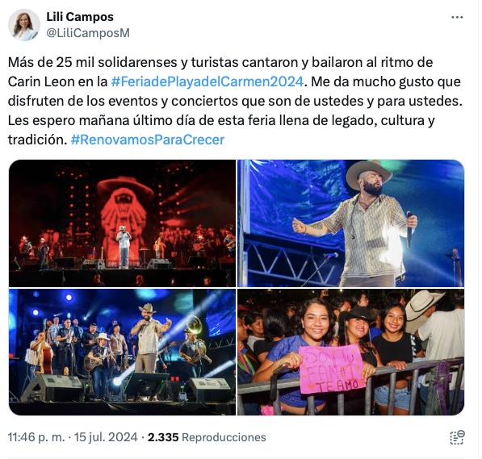Click the 11:46 p. m. timestamp

coord(36,437)
